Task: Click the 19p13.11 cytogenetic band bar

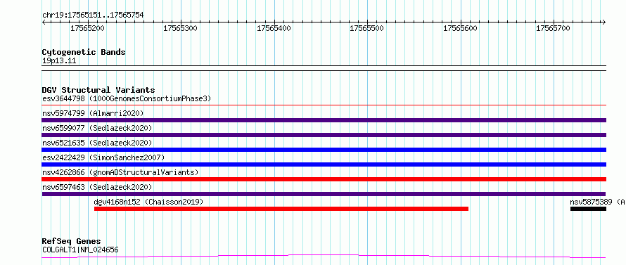Action: (x=324, y=68)
